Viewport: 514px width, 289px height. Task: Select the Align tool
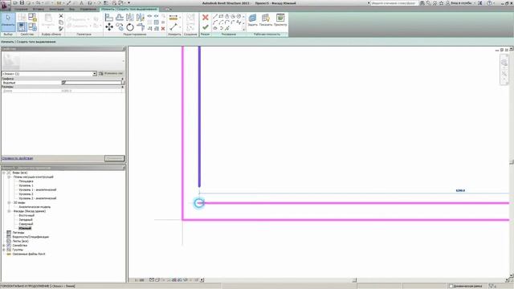(109, 18)
